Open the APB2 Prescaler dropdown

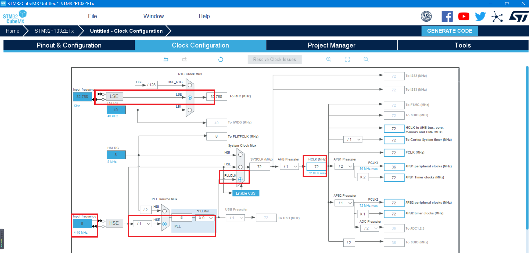point(344,203)
